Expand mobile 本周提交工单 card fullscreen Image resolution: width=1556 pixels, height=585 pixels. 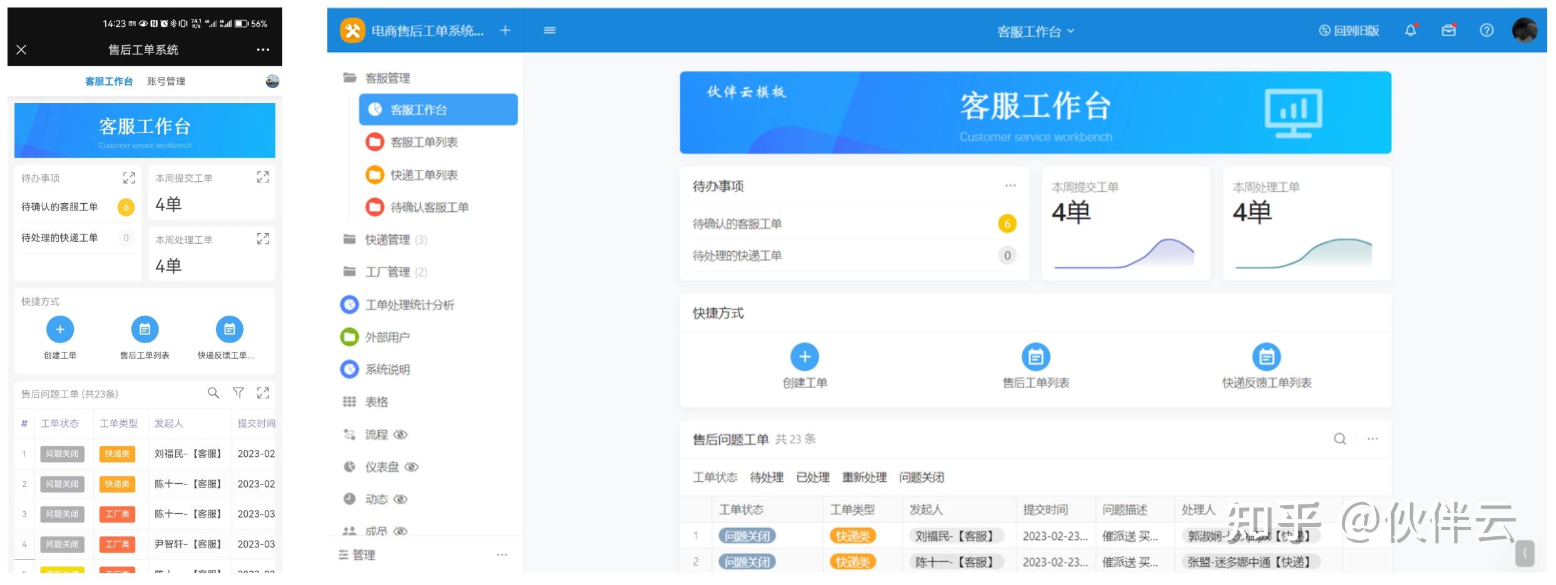click(263, 177)
